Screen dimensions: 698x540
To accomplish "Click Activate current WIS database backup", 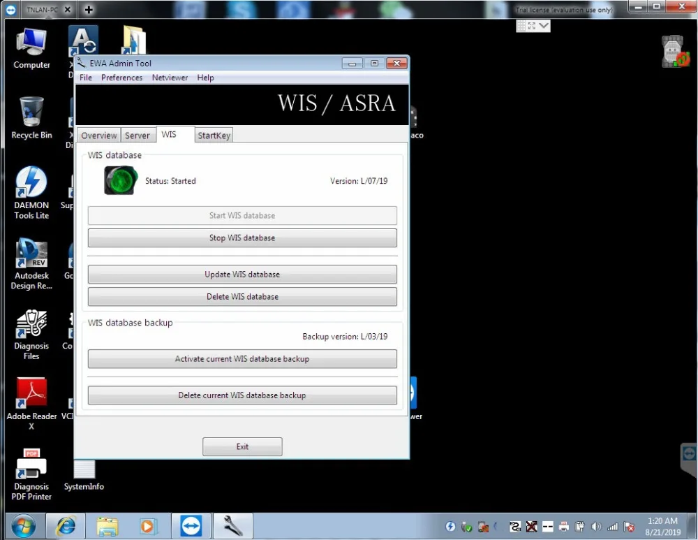I will [242, 358].
